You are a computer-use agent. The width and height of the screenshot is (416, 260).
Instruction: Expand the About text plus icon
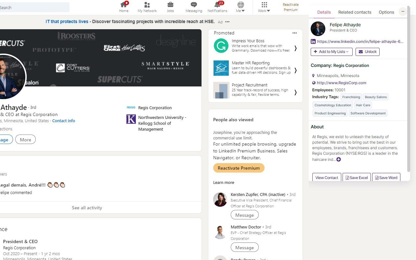(339, 160)
